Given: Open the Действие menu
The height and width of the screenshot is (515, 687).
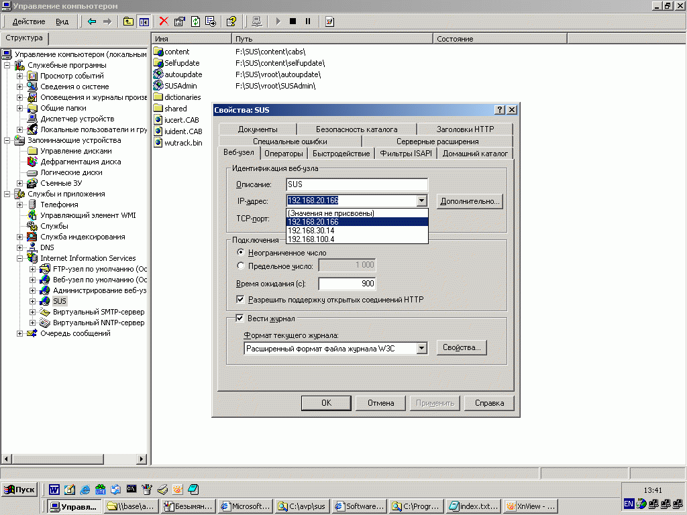Looking at the screenshot, I should pyautogui.click(x=28, y=21).
